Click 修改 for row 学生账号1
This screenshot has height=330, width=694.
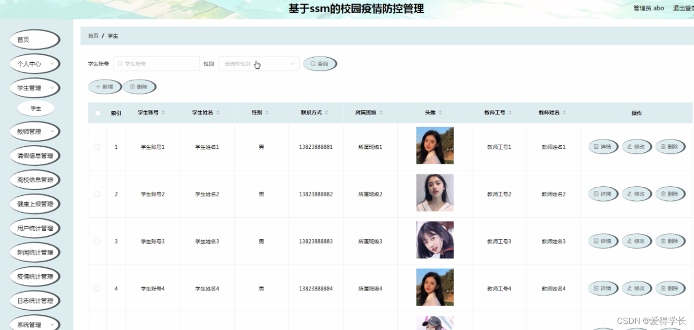point(637,147)
